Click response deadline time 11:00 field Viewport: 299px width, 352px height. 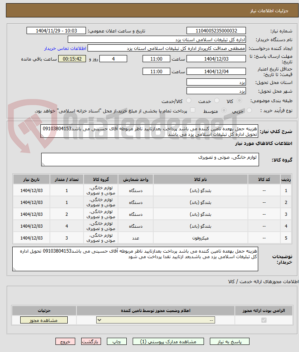coord(156,59)
